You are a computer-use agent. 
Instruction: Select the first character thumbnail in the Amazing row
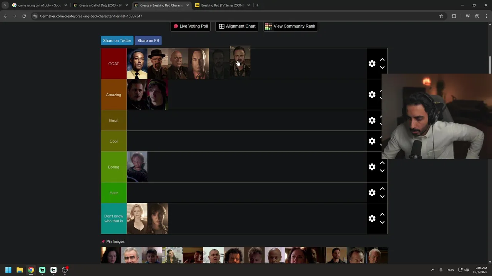click(137, 95)
